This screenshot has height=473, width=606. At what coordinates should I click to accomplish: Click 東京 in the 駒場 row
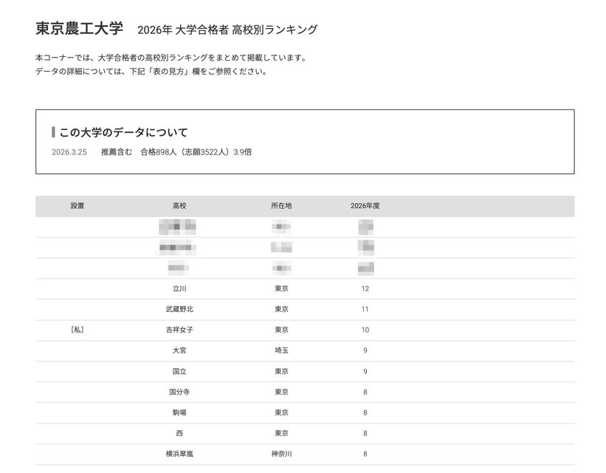(281, 412)
